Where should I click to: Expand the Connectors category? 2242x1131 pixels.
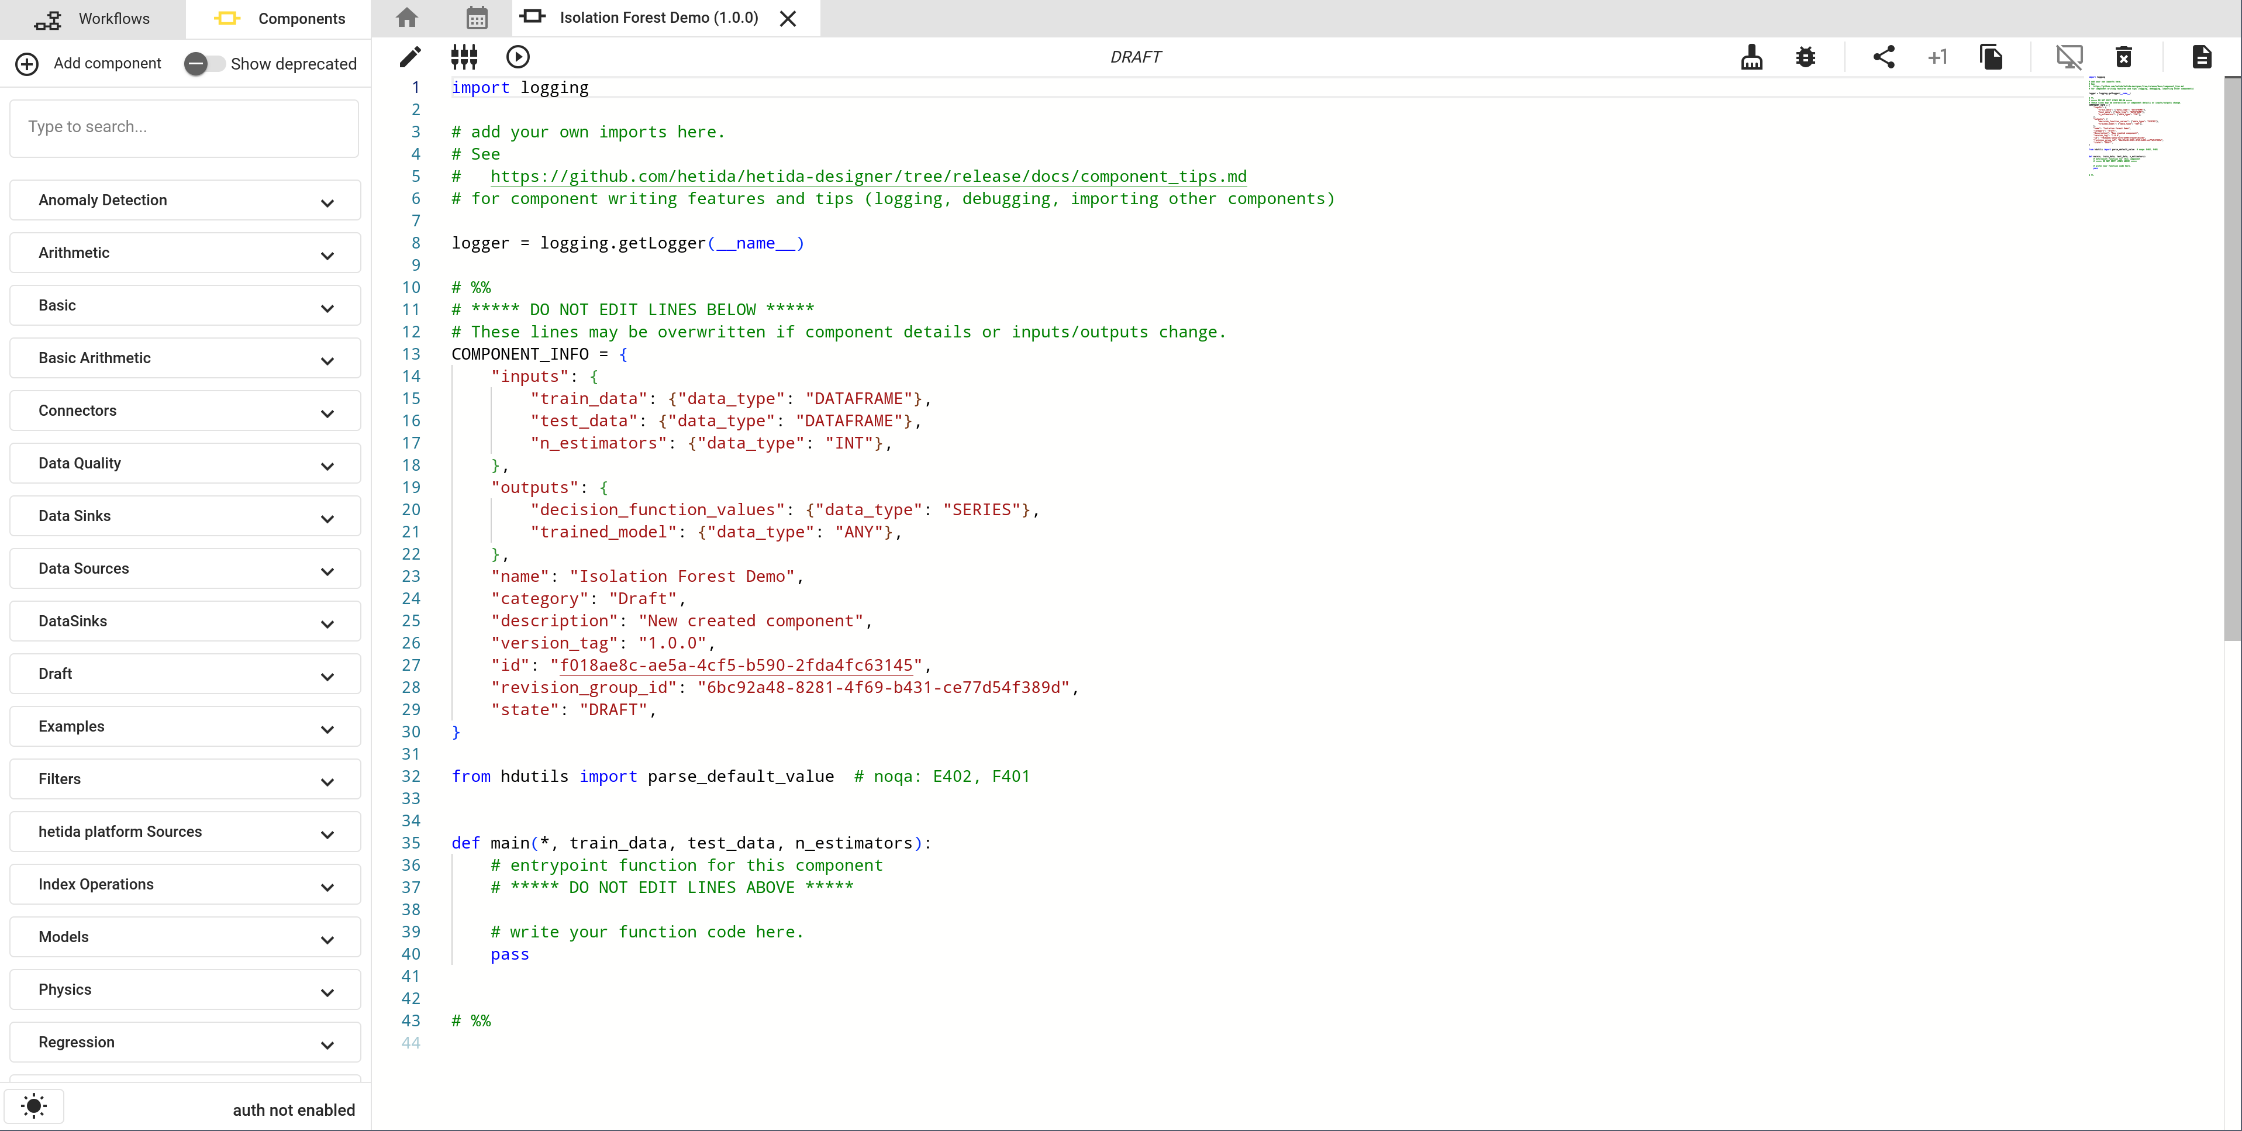pos(185,411)
